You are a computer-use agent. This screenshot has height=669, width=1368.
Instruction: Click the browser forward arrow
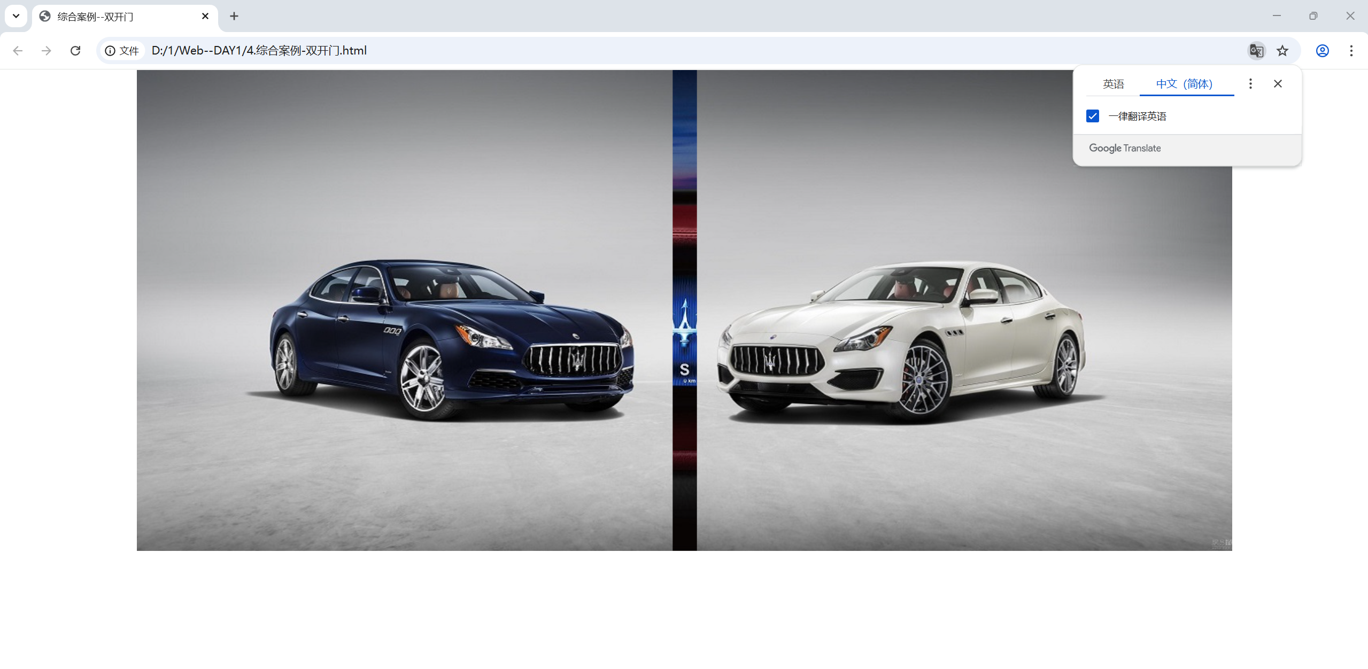tap(47, 51)
